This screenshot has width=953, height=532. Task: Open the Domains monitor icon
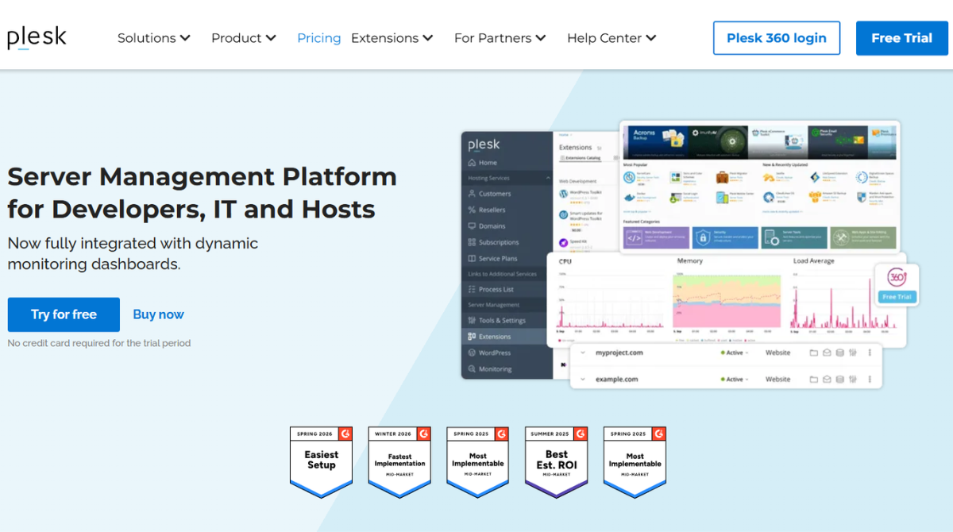(472, 226)
